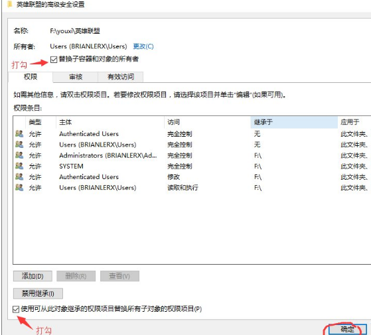Open the 有效访问 tab
371x335 pixels.
121,77
